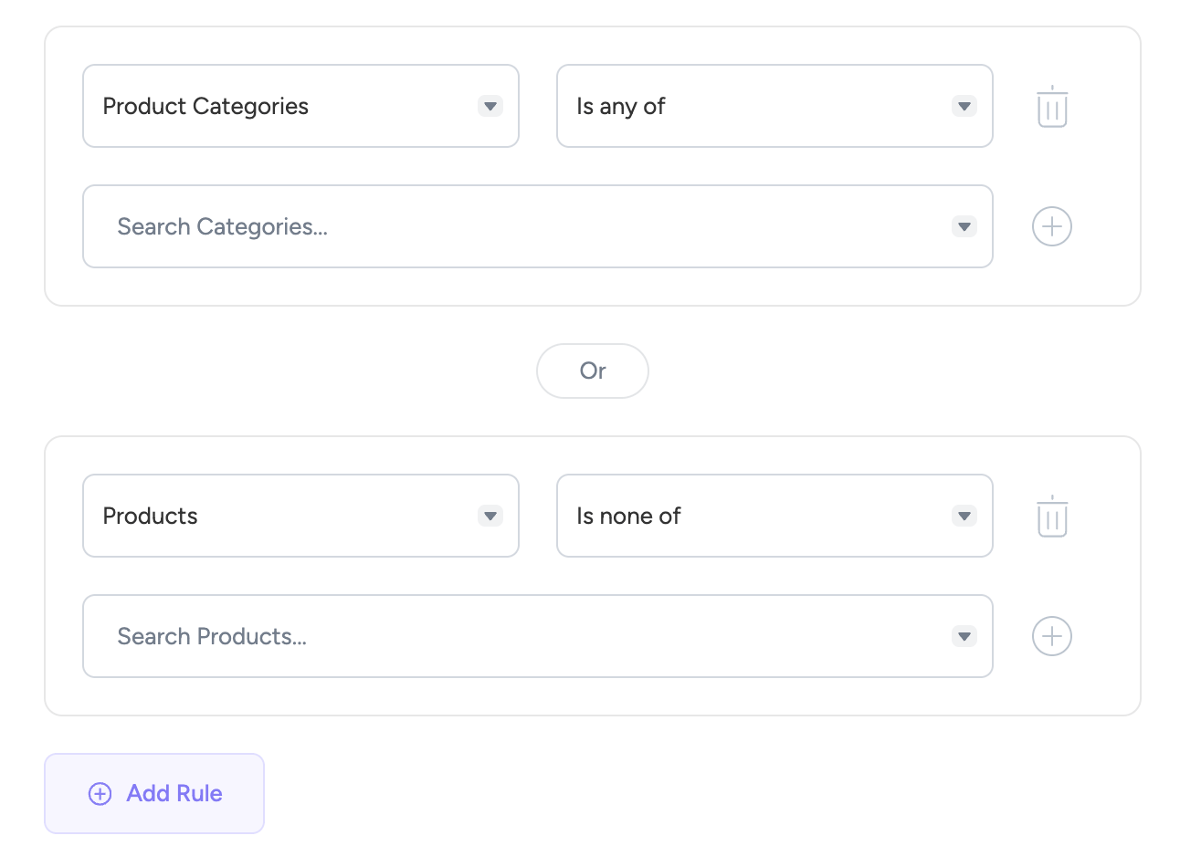Delete the Product Categories rule via trash icon
Viewport: 1180px width, 867px height.
(1051, 107)
